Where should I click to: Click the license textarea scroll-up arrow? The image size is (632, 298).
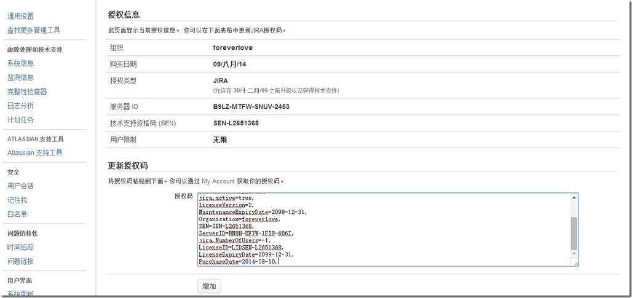click(574, 197)
